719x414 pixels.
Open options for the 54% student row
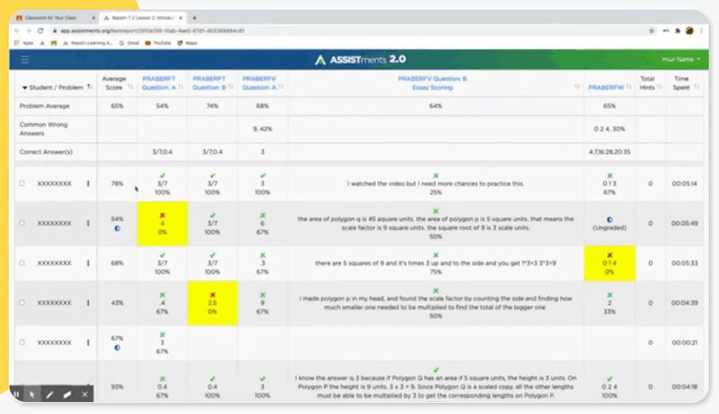pos(88,224)
